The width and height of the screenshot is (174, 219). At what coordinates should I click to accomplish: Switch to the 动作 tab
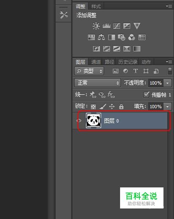tap(146, 62)
